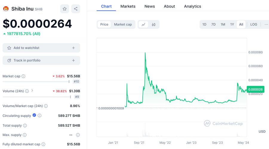Click the star favorite icon
269x149 pixels.
64,9
